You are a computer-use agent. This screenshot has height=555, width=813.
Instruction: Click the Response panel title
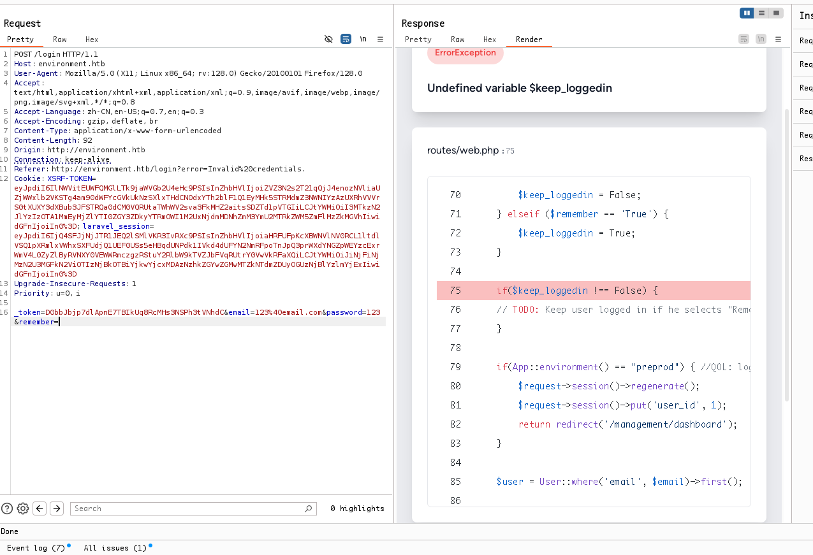click(423, 24)
